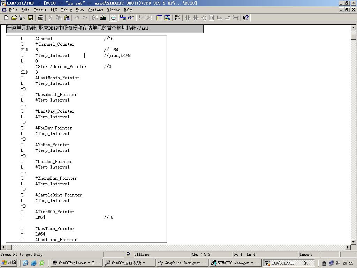Click the Print toolbar icon

(x=40, y=18)
